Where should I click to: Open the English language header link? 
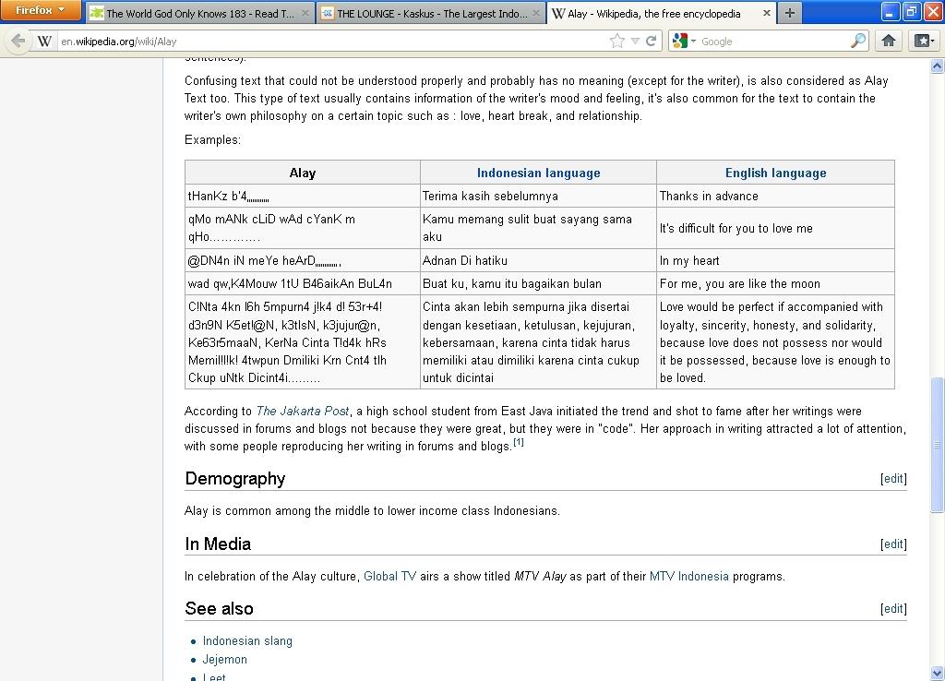pyautogui.click(x=775, y=173)
